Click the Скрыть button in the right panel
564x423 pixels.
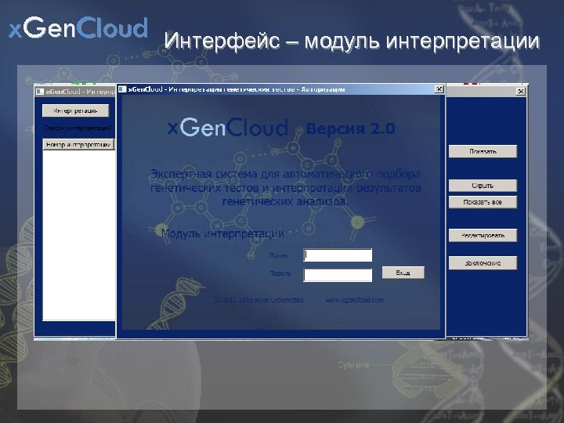click(x=483, y=186)
